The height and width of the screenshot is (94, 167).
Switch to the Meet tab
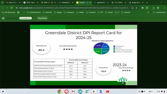tap(47, 3)
